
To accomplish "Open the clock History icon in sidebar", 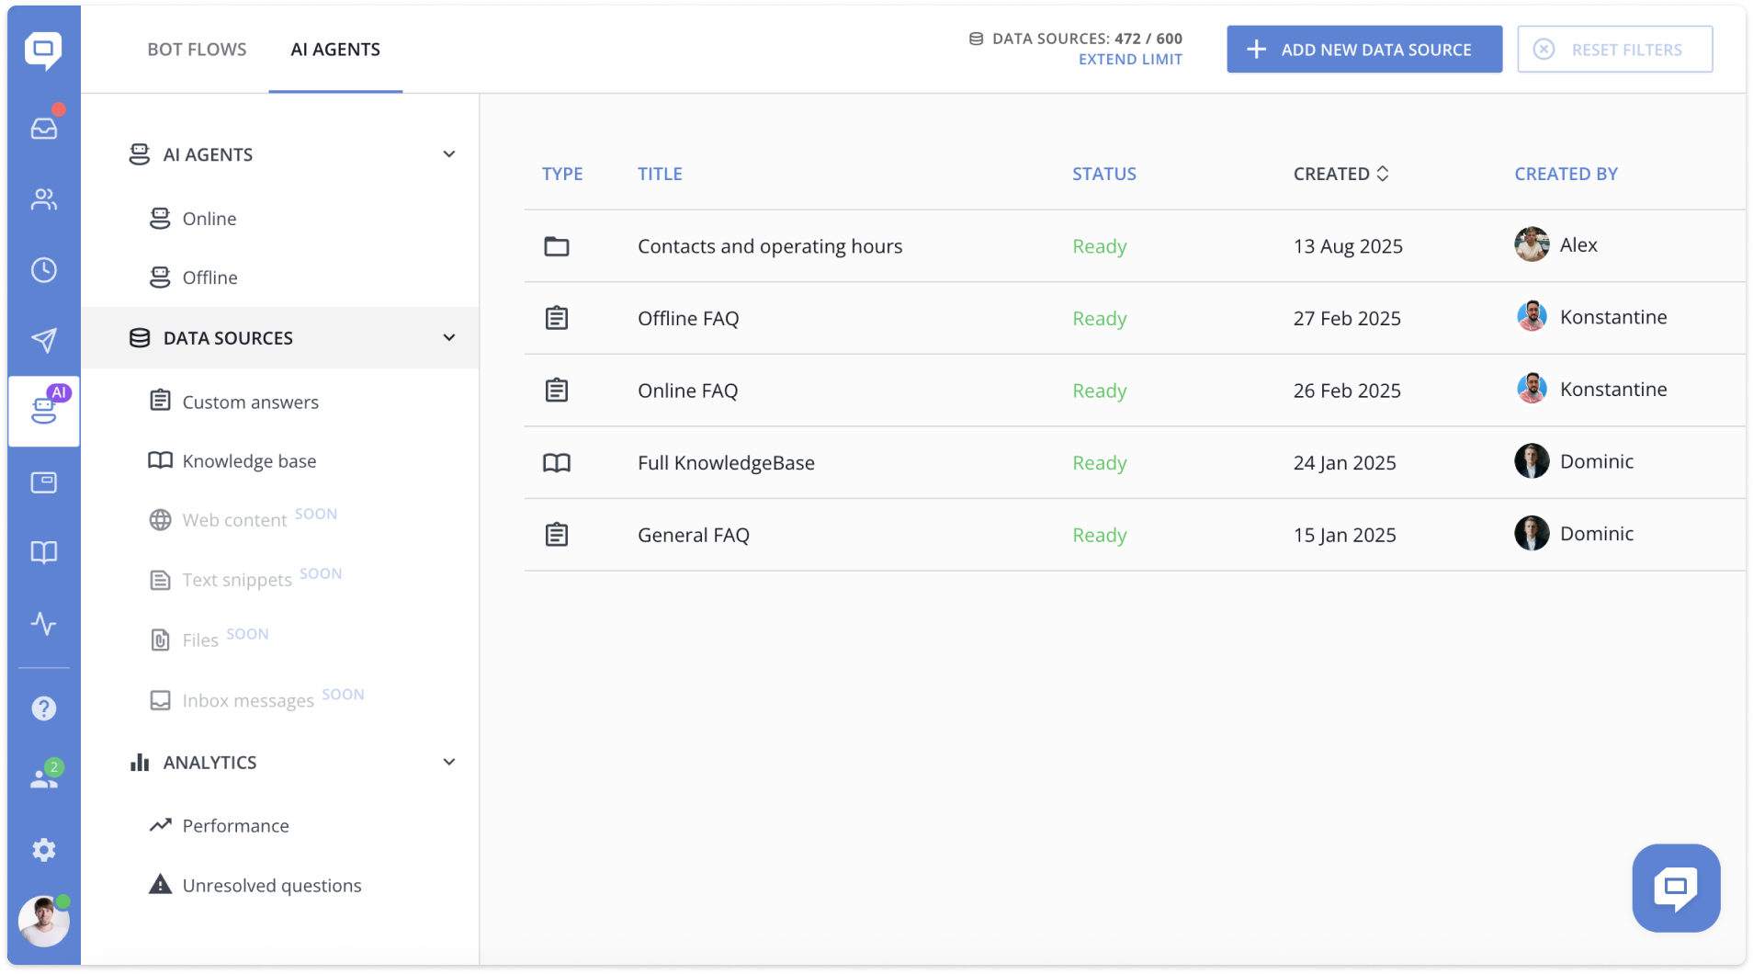I will point(43,269).
